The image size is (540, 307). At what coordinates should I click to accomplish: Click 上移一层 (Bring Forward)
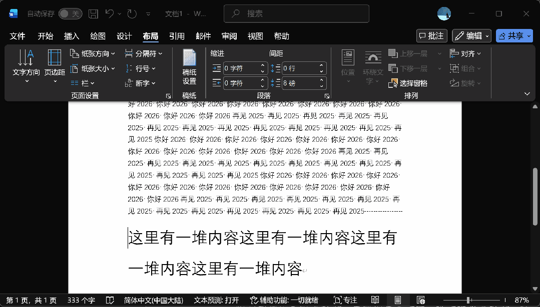tap(408, 53)
